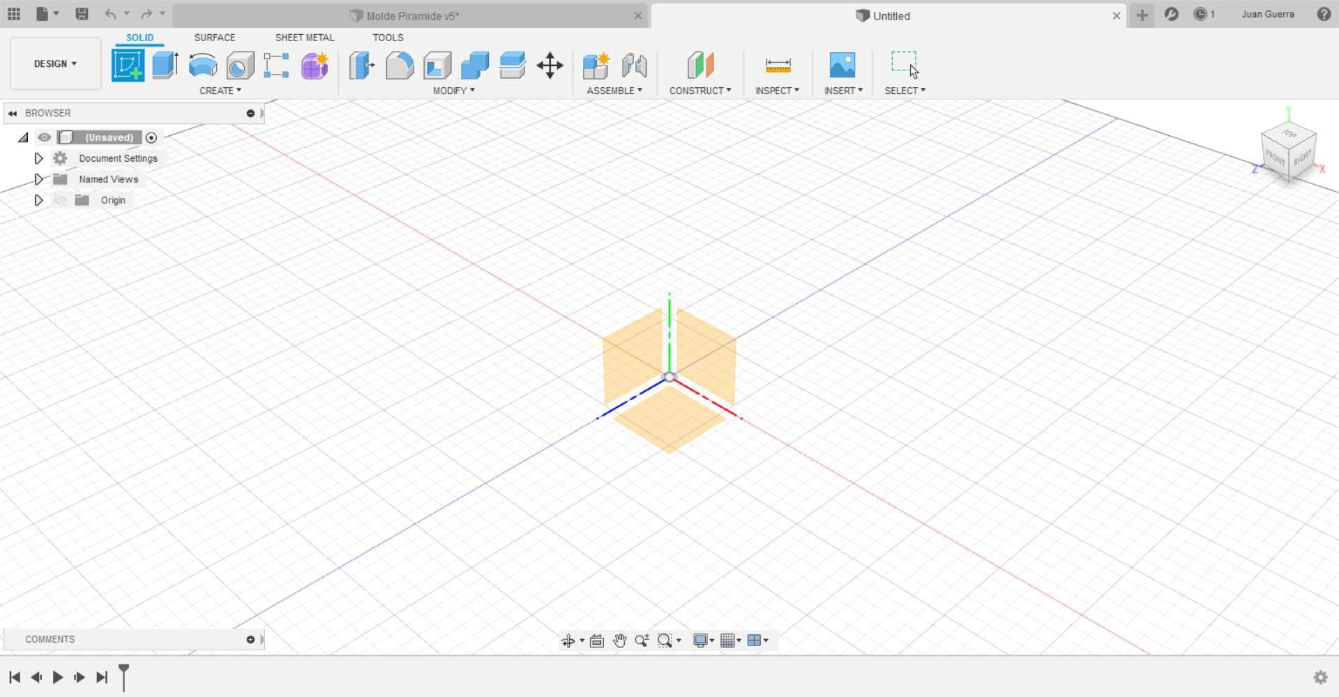
Task: Select the Revolve tool
Action: [203, 66]
